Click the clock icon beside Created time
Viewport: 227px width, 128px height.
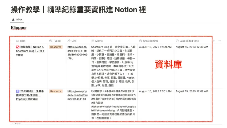(140, 41)
